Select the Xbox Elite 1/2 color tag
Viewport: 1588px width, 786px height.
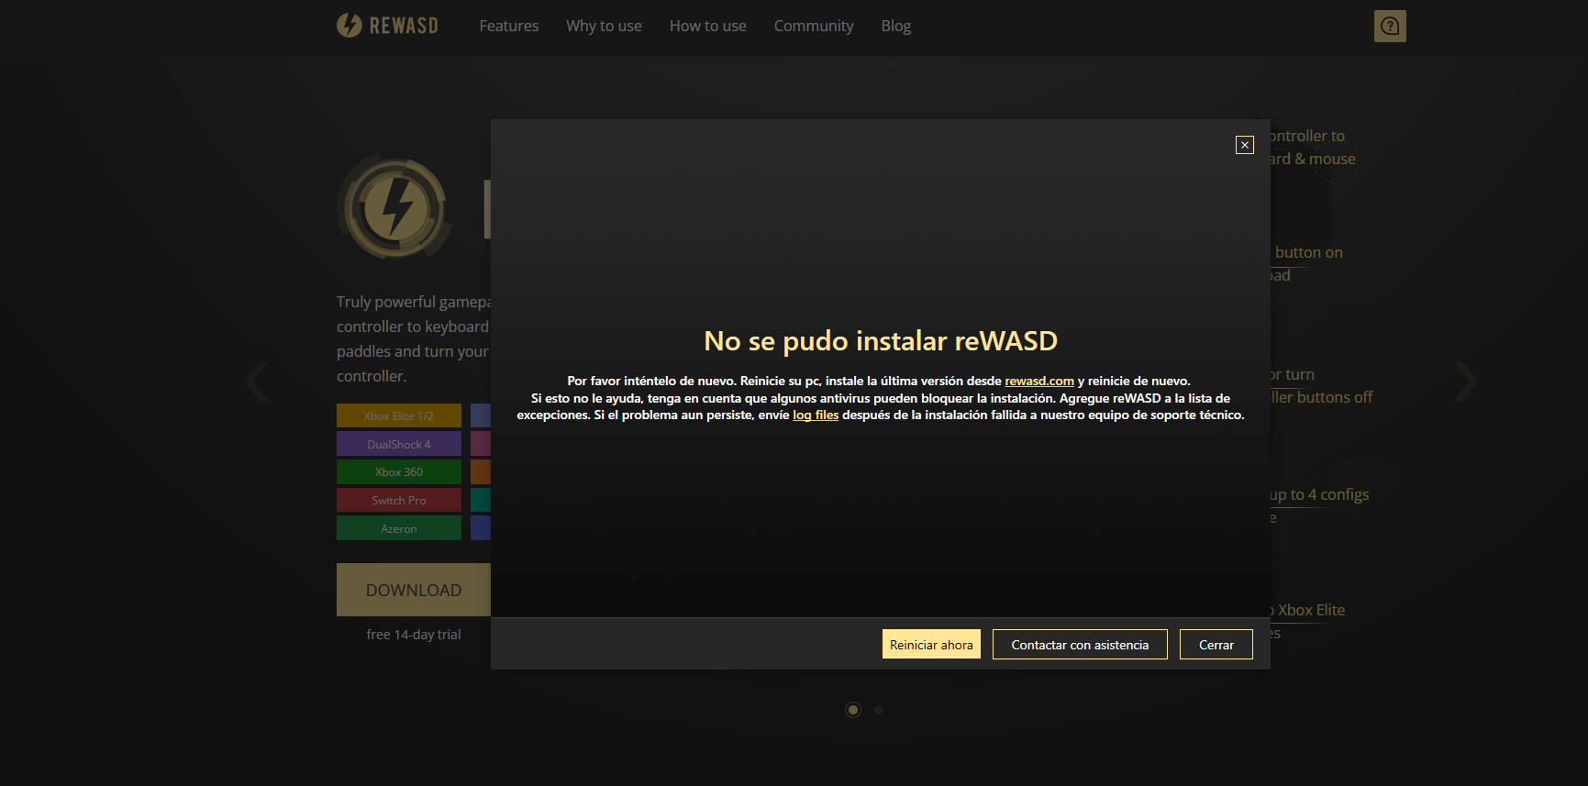(398, 416)
